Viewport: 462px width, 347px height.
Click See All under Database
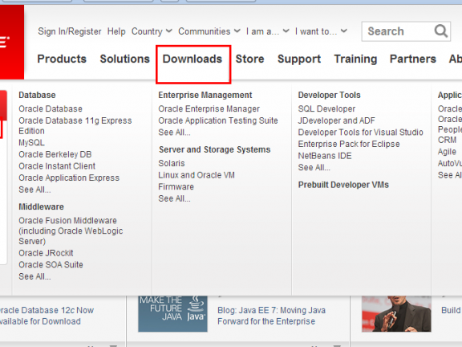coord(34,190)
